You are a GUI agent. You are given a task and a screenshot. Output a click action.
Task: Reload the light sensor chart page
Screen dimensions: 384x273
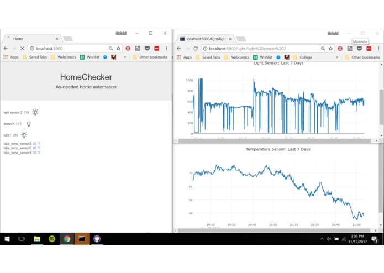[196, 49]
